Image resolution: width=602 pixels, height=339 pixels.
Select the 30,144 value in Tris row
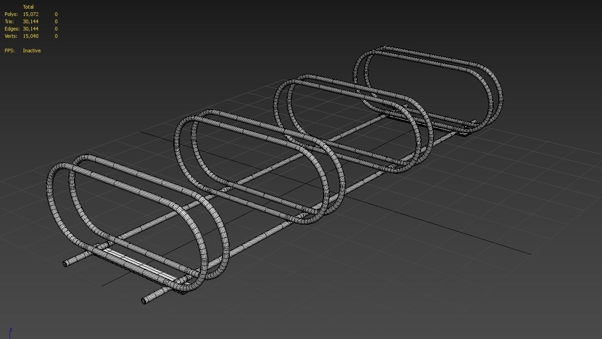pos(31,21)
